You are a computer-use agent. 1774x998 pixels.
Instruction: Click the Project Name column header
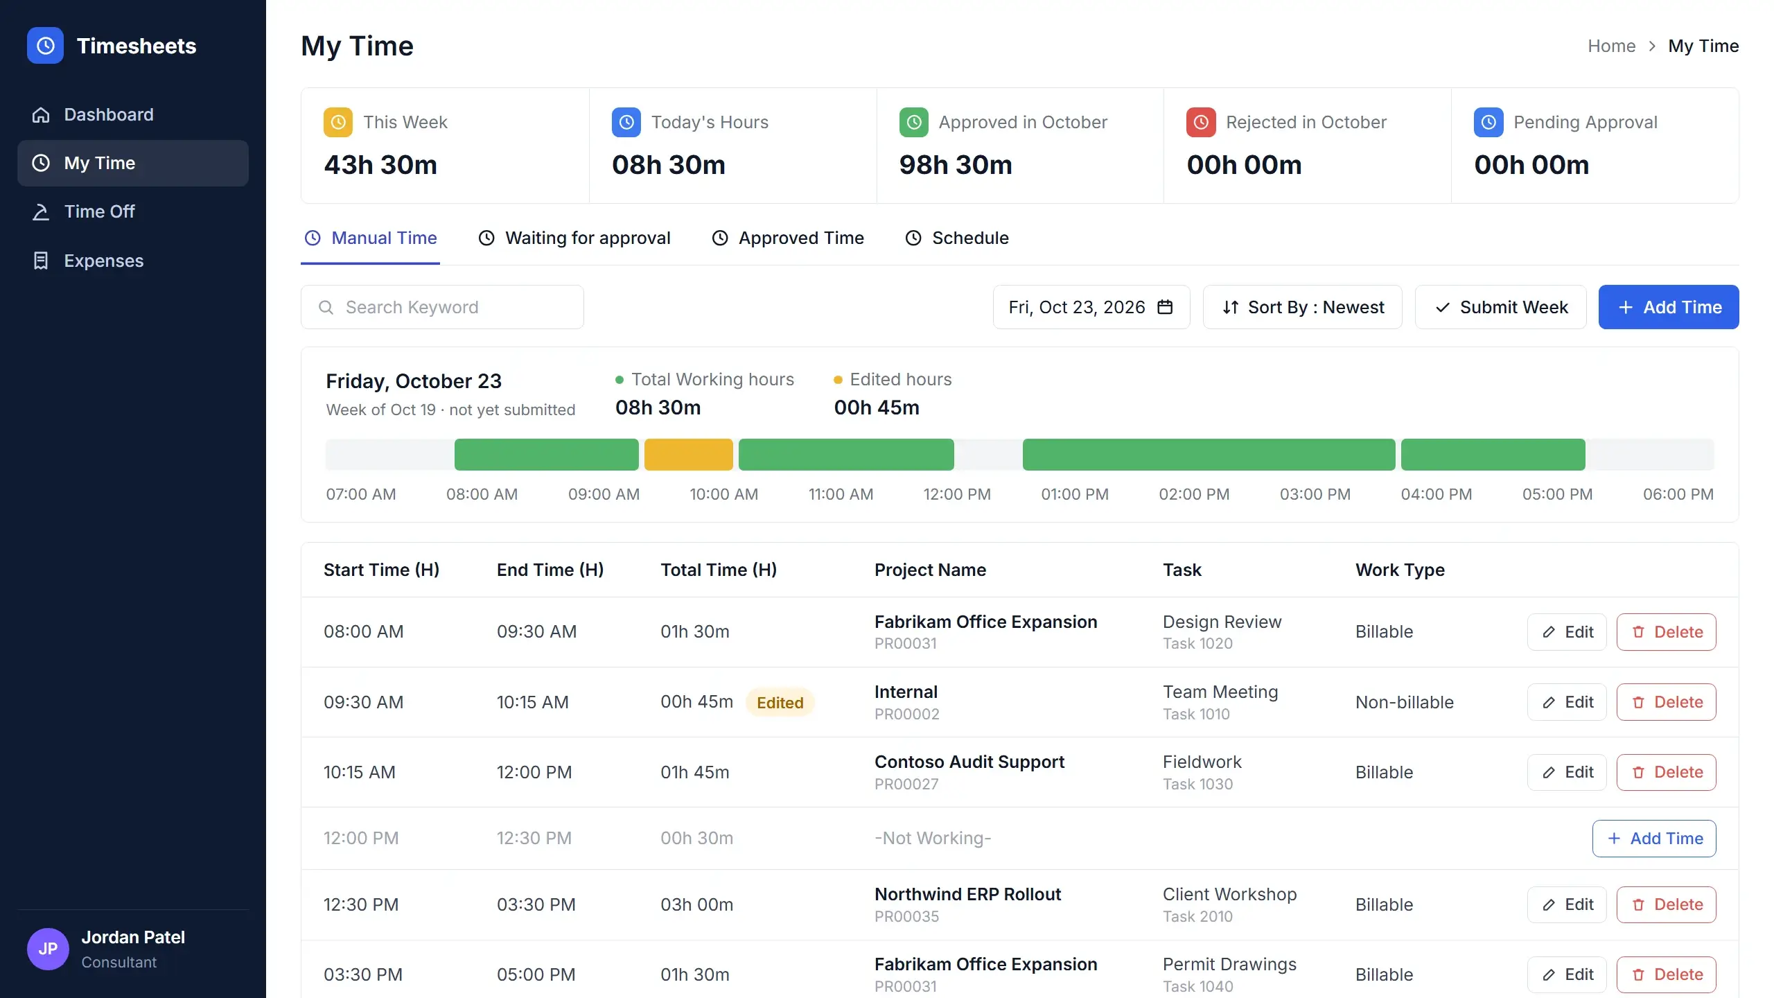(x=930, y=570)
